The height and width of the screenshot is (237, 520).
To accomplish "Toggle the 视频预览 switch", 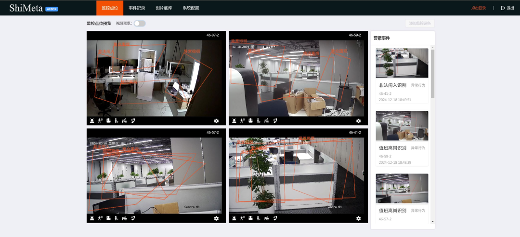I will 140,24.
